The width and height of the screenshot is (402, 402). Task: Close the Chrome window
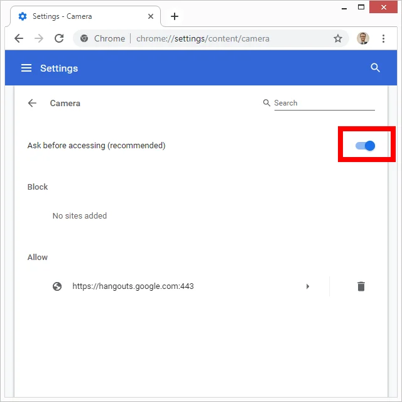pos(383,7)
